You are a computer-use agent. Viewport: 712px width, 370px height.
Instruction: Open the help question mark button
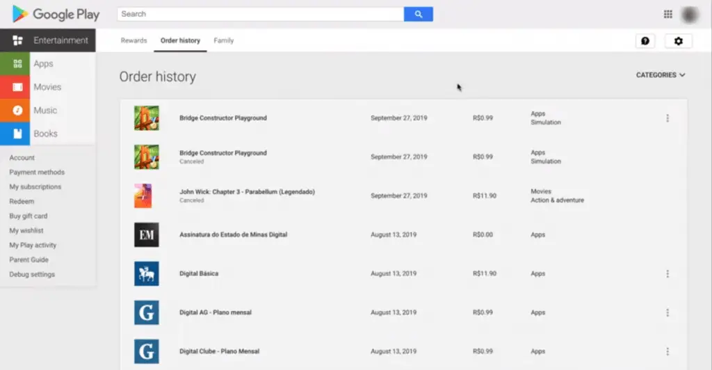[645, 41]
